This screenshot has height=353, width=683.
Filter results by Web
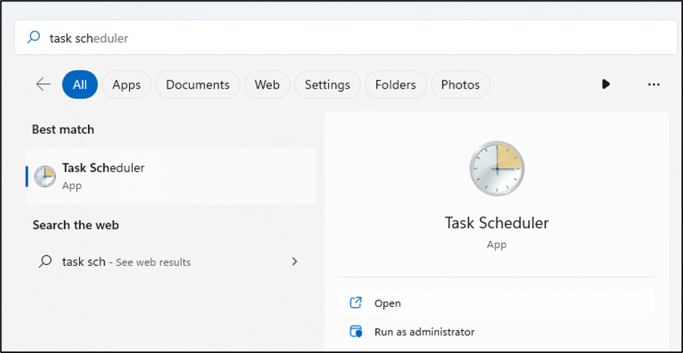pyautogui.click(x=267, y=84)
